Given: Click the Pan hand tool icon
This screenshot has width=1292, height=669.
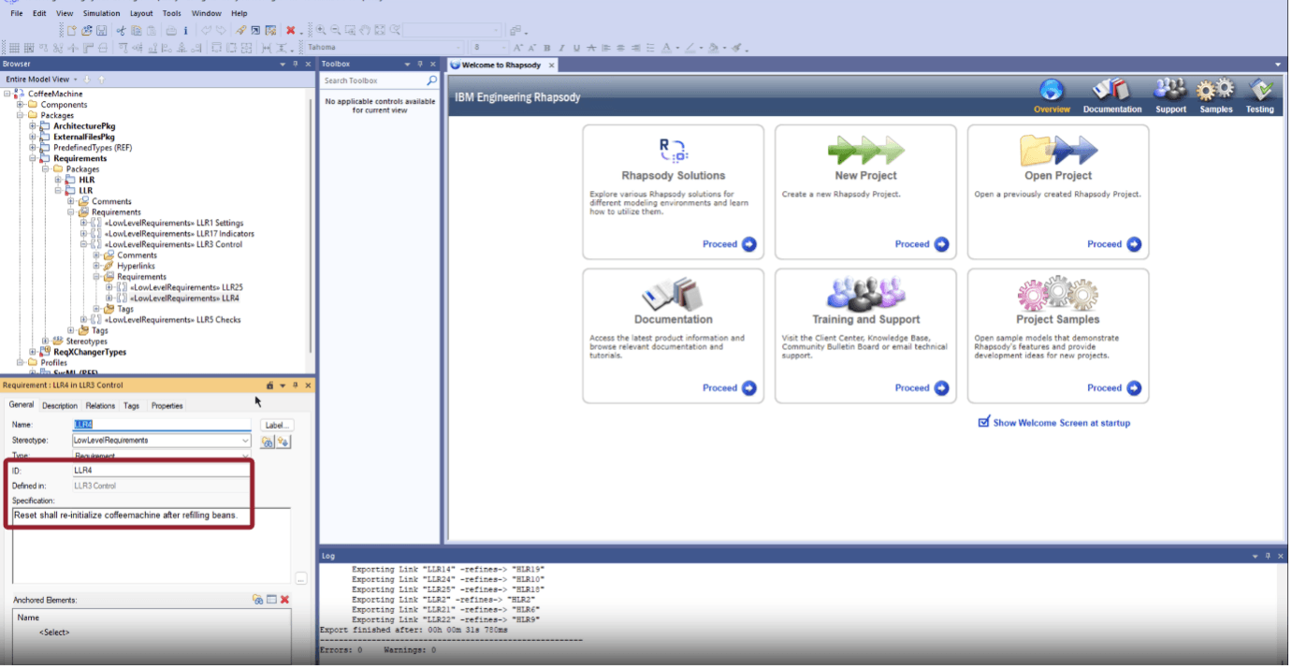Looking at the screenshot, I should tap(365, 31).
